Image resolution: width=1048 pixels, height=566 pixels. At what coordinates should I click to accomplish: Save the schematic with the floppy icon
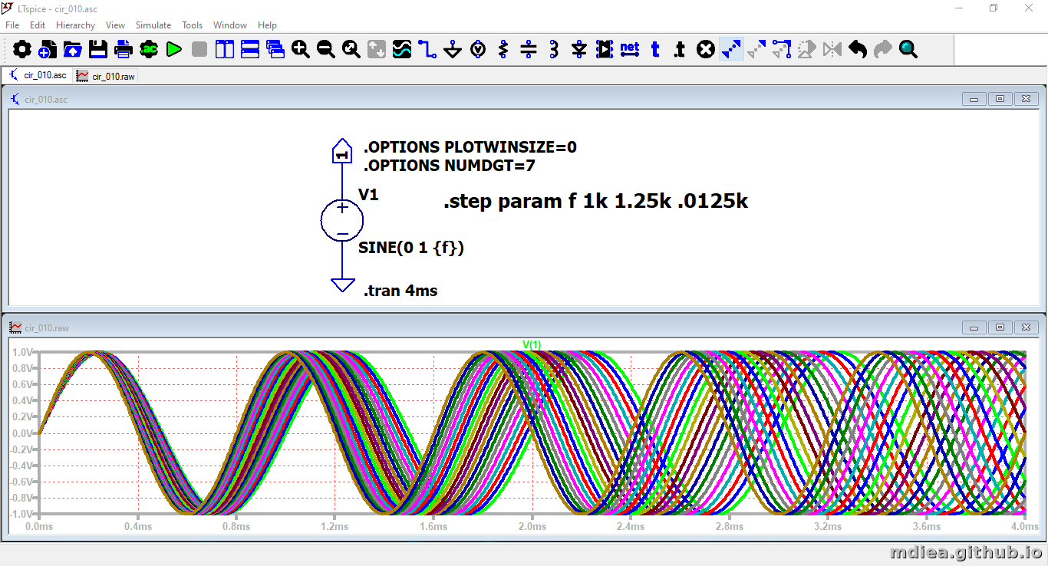tap(97, 50)
